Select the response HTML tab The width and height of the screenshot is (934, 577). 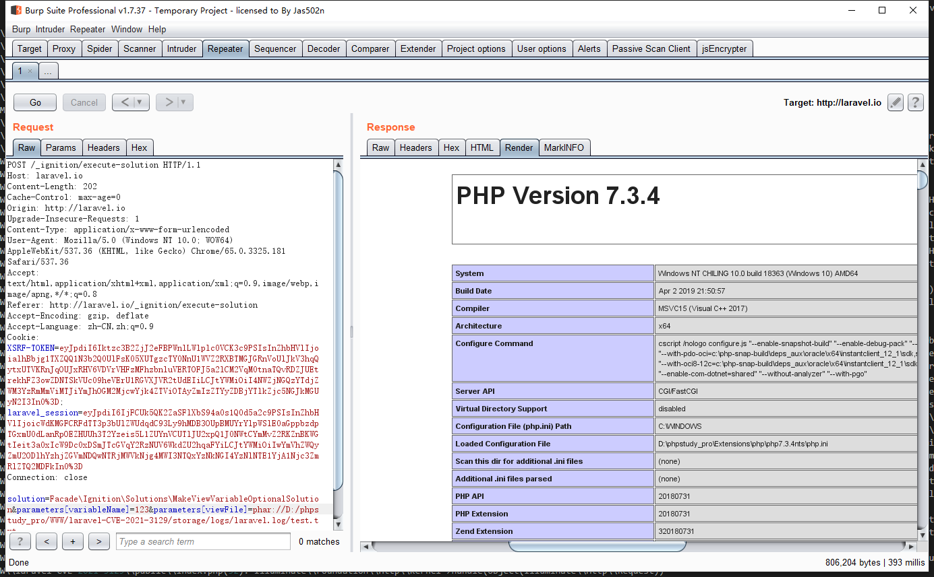point(482,147)
